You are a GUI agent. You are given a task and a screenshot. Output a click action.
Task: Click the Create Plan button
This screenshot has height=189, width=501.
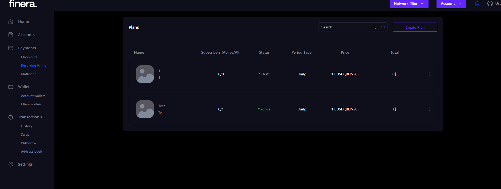click(x=415, y=27)
